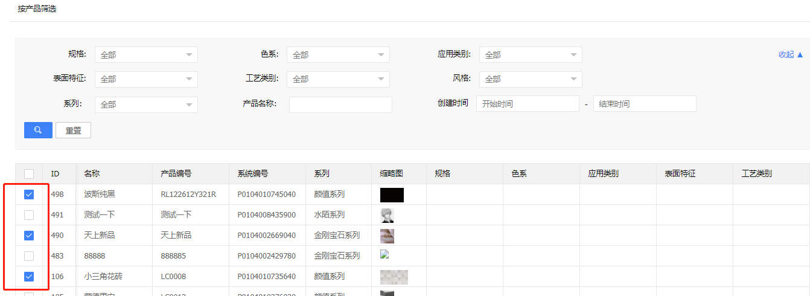Check the checkbox for row 483
The image size is (810, 296).
coord(29,256)
